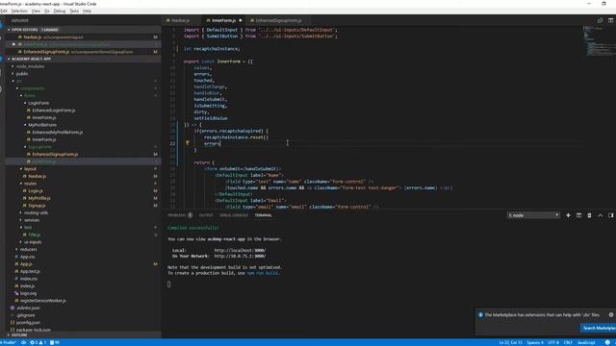Open the View menu

pos(36,11)
